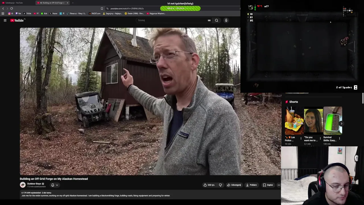This screenshot has height=205, width=364.
Task: Open the Outdoor Boys channel name link
Action: (34, 184)
